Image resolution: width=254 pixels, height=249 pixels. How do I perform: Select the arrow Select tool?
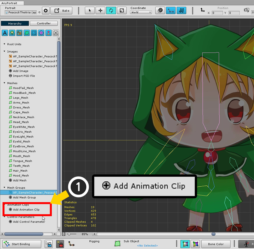(x=90, y=11)
